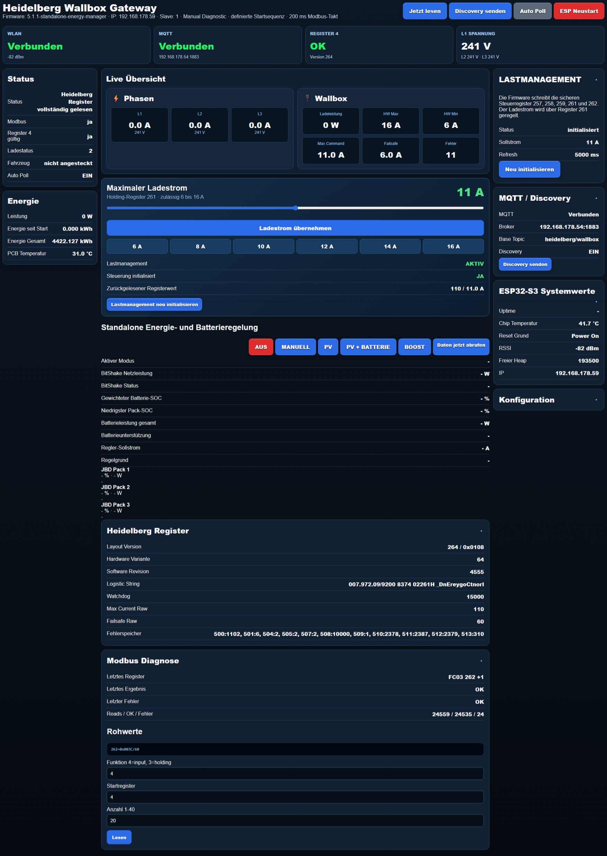
Task: Click the Maximaler Ladestrom slider handle
Action: click(295, 208)
